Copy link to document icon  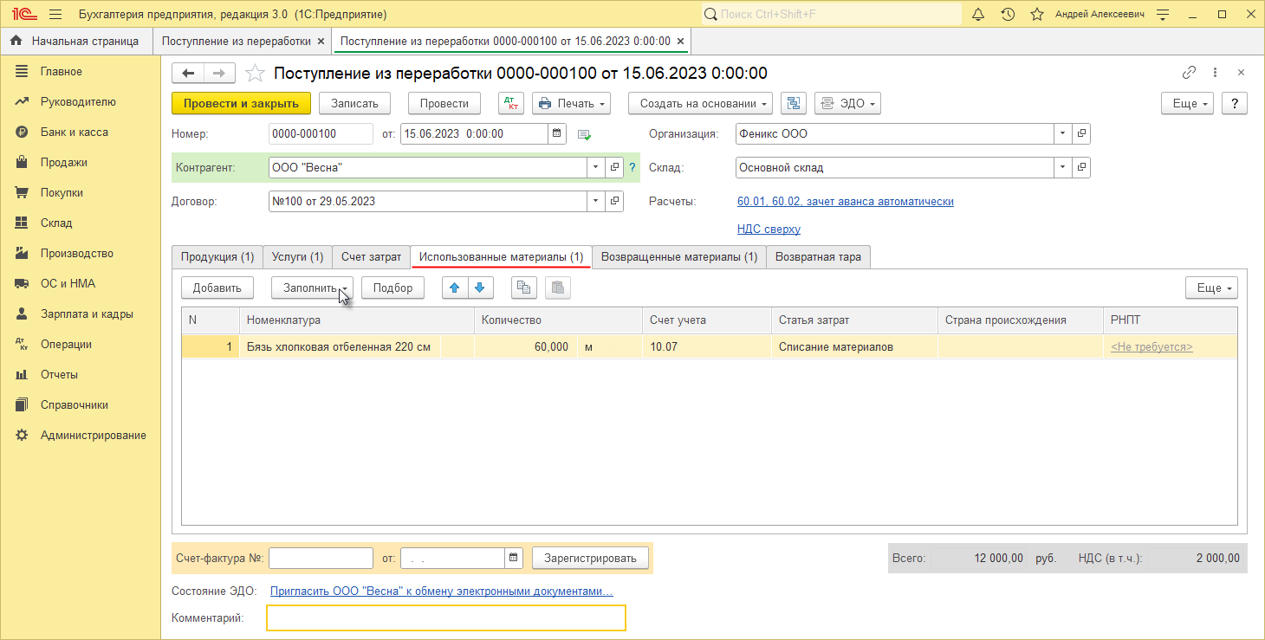(x=1189, y=73)
